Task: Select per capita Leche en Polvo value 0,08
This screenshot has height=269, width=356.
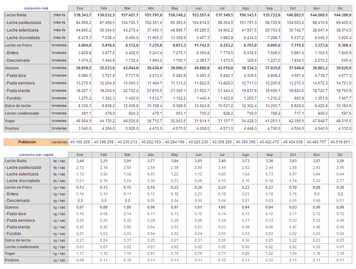Action: pyautogui.click(x=317, y=187)
